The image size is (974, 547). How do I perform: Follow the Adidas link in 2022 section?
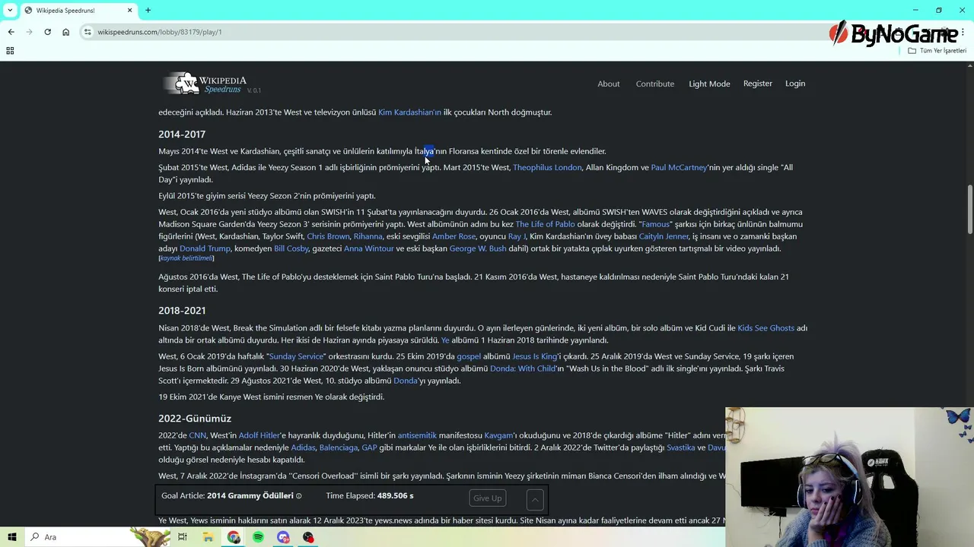click(303, 447)
